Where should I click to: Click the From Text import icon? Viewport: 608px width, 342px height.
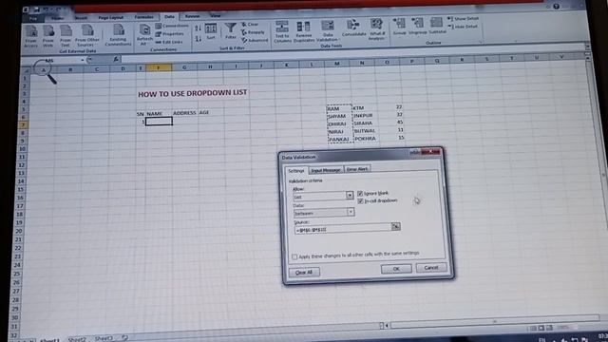tap(66, 36)
